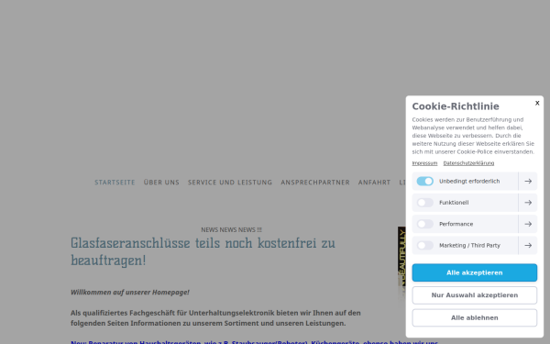Click the Alle akzeptieren button
This screenshot has height=344, width=550.
(474, 272)
